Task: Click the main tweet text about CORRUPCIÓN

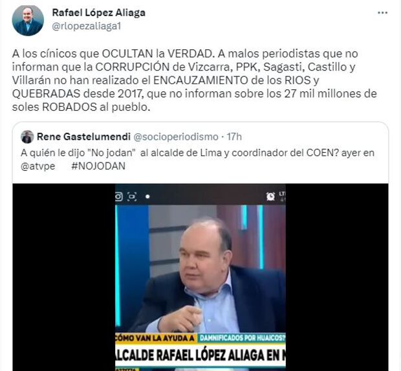Action: 195,80
